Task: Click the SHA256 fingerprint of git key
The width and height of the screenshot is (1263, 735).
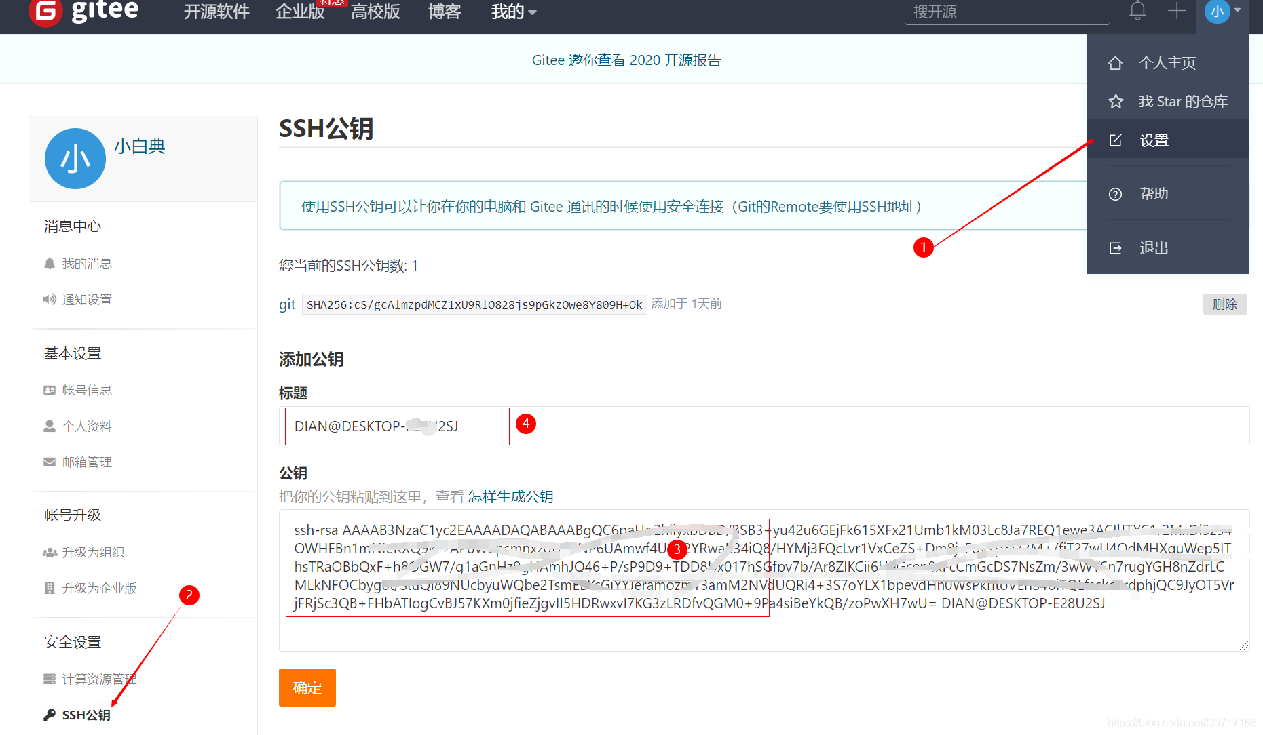Action: (x=474, y=304)
